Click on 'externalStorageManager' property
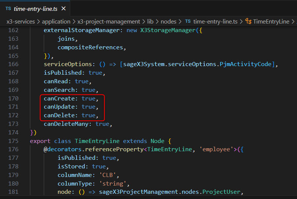This screenshot has width=297, height=199. (82, 30)
